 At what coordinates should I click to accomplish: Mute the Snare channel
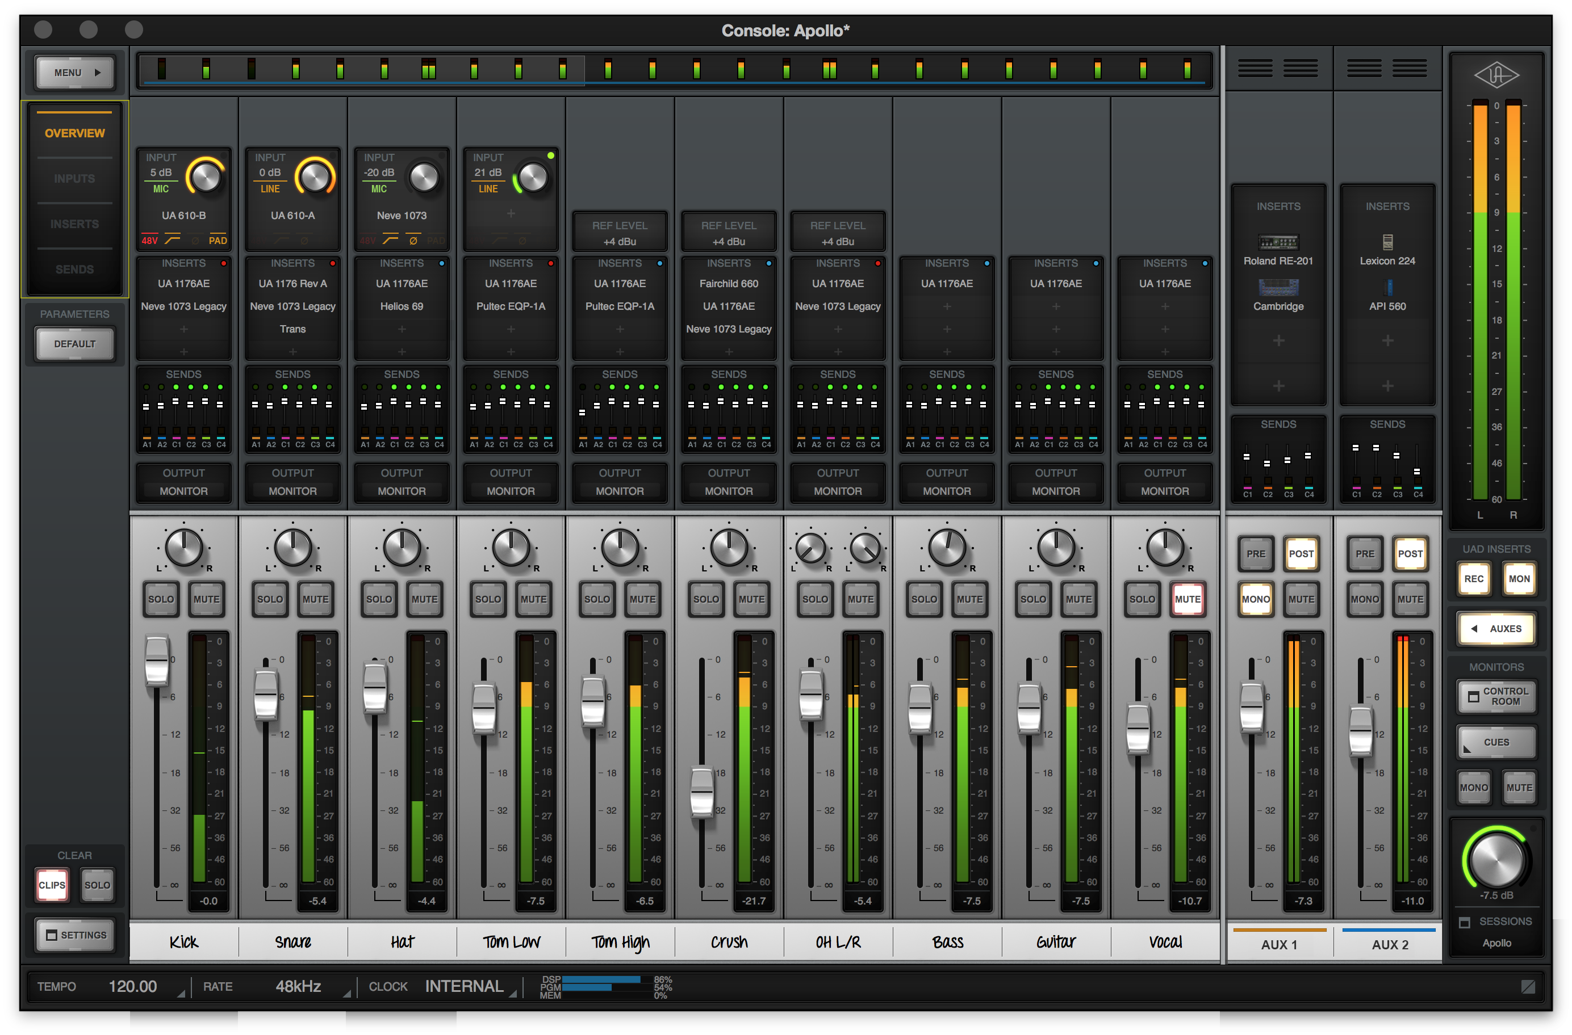click(315, 599)
